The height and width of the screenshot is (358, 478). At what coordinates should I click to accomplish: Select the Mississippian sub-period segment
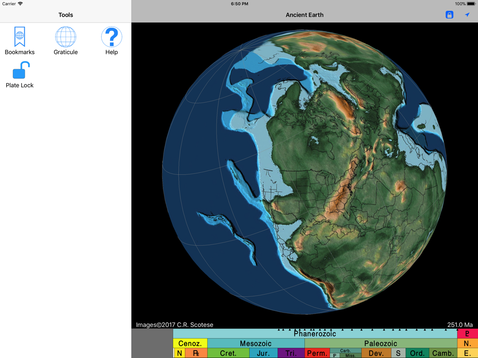point(350,356)
